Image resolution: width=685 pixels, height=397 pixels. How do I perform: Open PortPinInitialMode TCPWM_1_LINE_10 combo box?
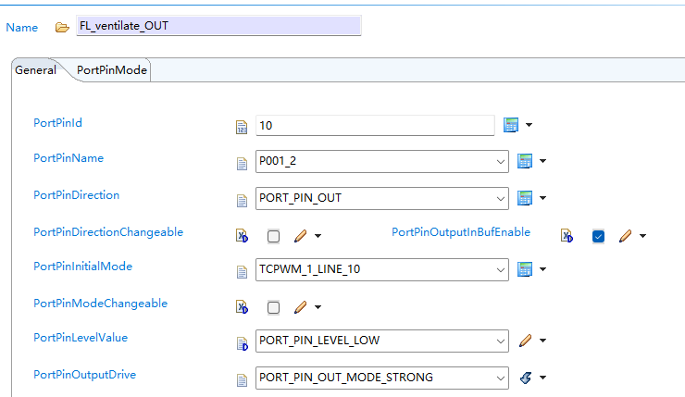(x=381, y=269)
